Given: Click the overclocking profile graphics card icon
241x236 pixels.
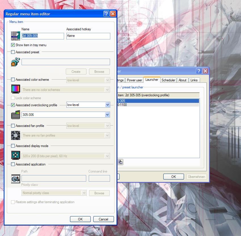Looking at the screenshot, I should pos(16,115).
